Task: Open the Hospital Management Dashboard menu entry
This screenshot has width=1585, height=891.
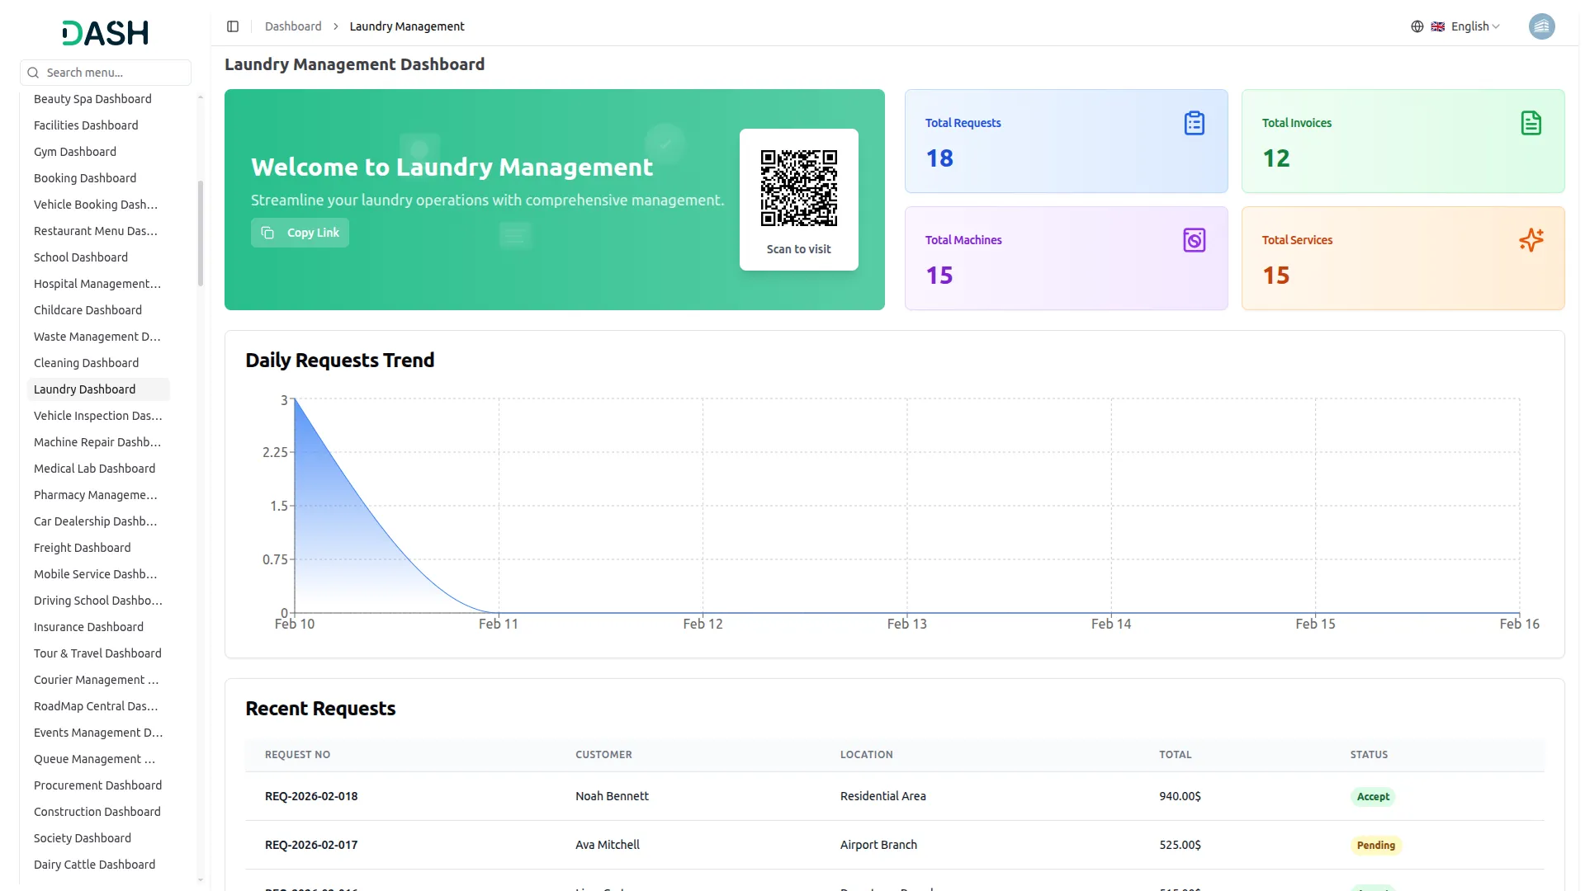Action: pos(97,283)
